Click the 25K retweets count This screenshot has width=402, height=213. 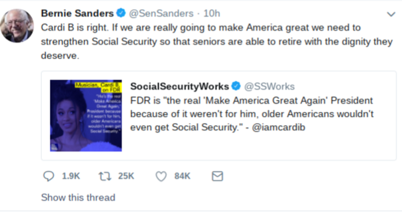pos(126,176)
